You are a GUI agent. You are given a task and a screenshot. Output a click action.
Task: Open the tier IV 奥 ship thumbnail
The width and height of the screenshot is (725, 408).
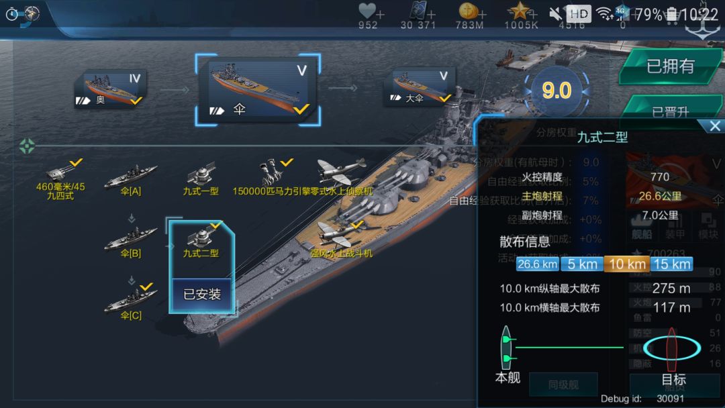111,89
